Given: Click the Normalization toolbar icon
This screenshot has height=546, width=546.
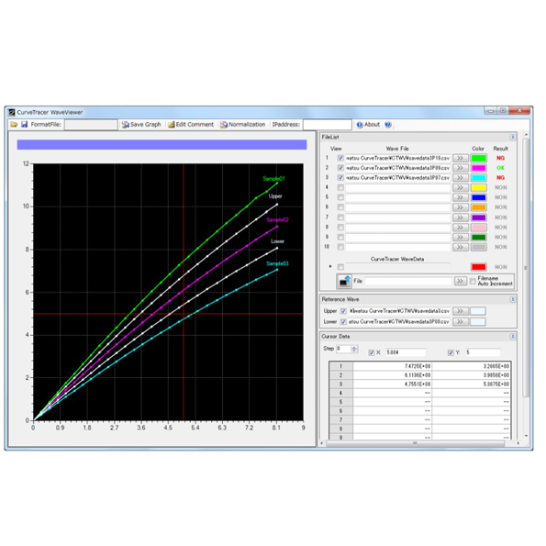Looking at the screenshot, I should pyautogui.click(x=224, y=125).
